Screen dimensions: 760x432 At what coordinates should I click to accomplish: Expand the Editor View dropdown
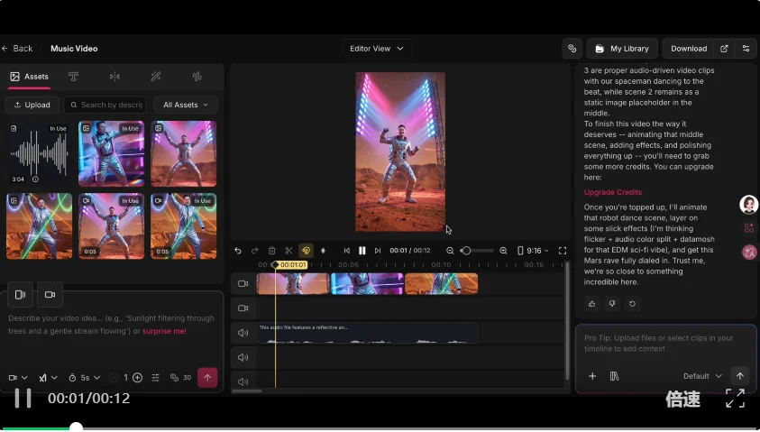(376, 49)
